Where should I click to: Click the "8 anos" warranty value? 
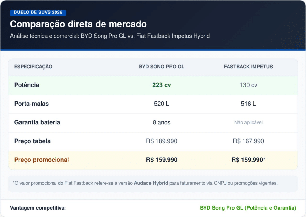point(161,122)
